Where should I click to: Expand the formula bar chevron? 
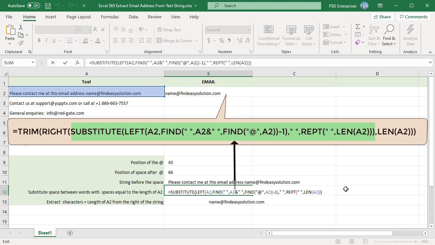[430, 63]
